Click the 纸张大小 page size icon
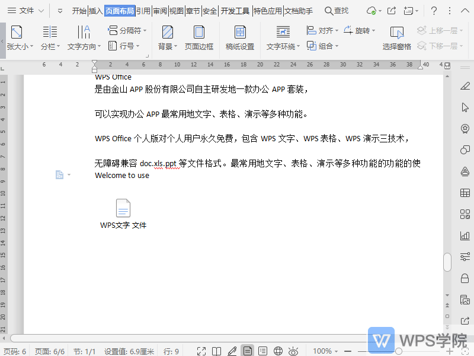 (x=17, y=32)
